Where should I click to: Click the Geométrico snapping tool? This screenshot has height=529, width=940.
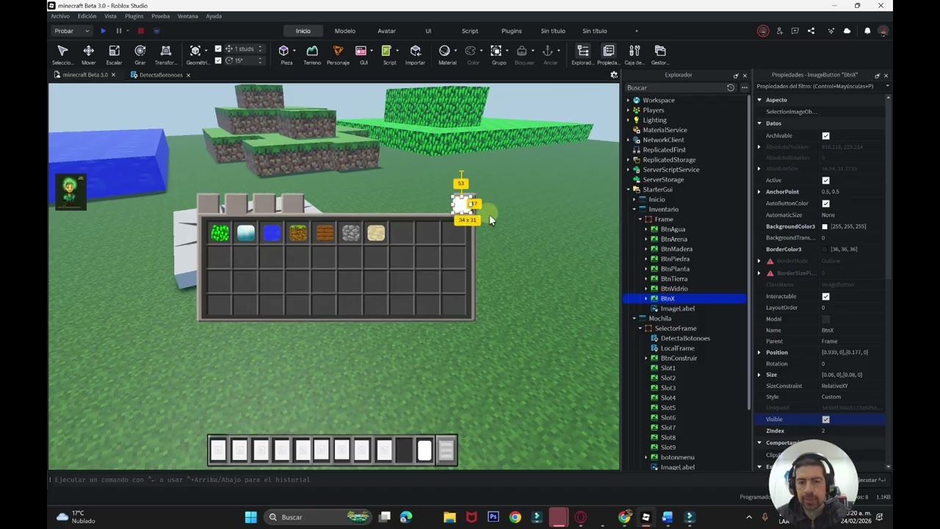[x=195, y=54]
